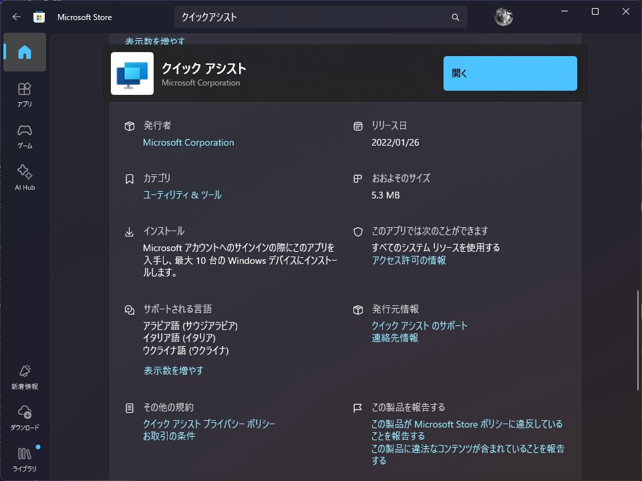642x481 pixels.
Task: Maximize the Microsoft Store window
Action: 595,11
